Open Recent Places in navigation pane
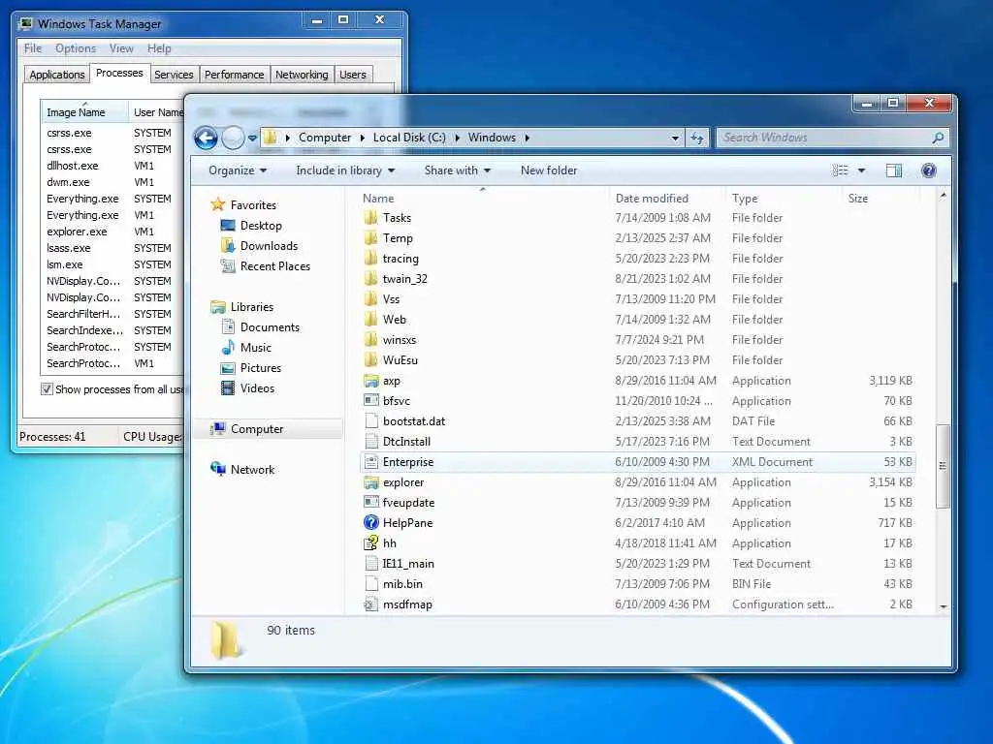993x744 pixels. point(274,266)
